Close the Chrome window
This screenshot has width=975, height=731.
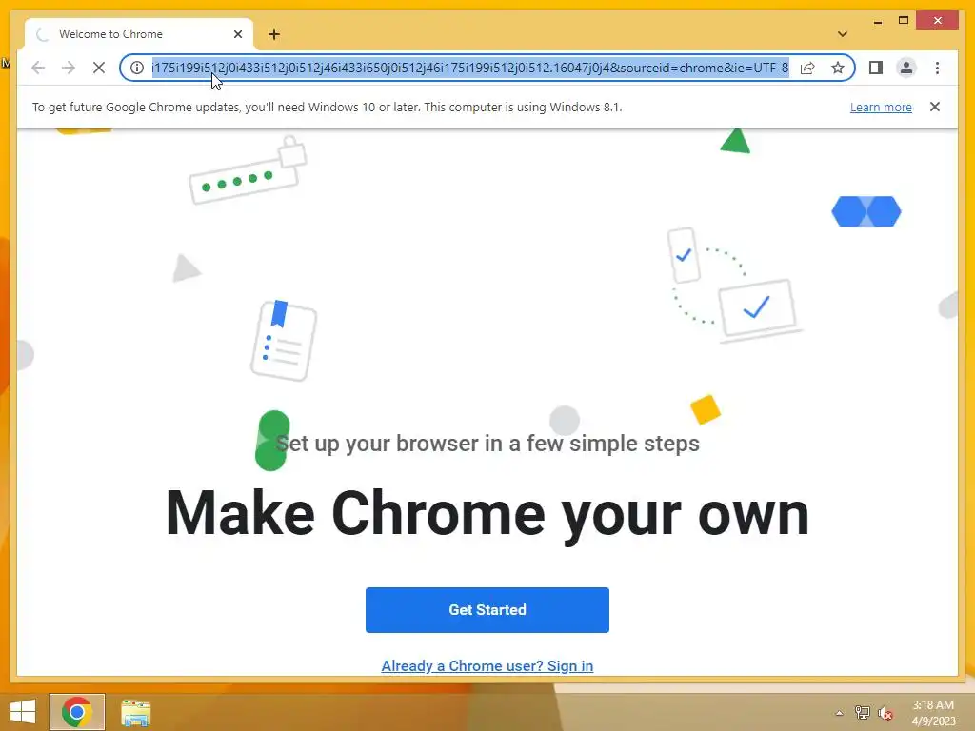click(938, 21)
